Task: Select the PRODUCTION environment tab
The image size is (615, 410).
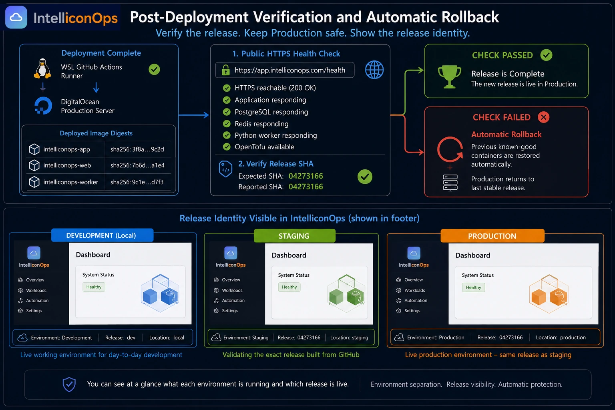Action: pyautogui.click(x=492, y=236)
